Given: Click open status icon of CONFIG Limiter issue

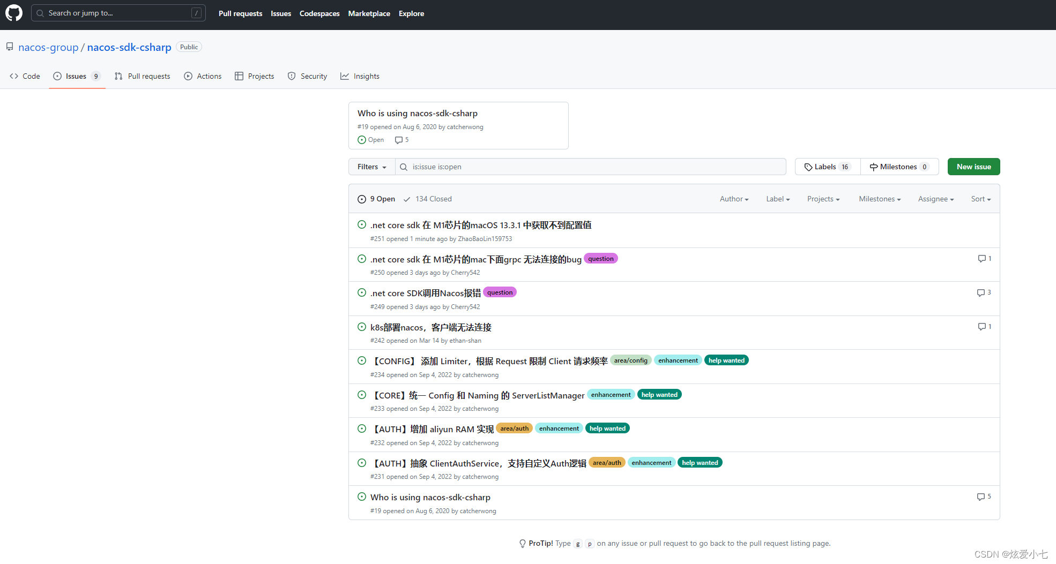Looking at the screenshot, I should tap(362, 361).
